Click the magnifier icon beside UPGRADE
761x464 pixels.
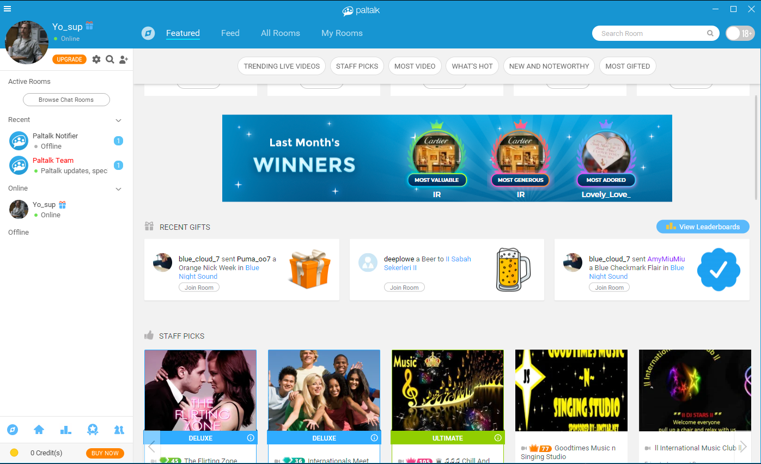point(109,59)
